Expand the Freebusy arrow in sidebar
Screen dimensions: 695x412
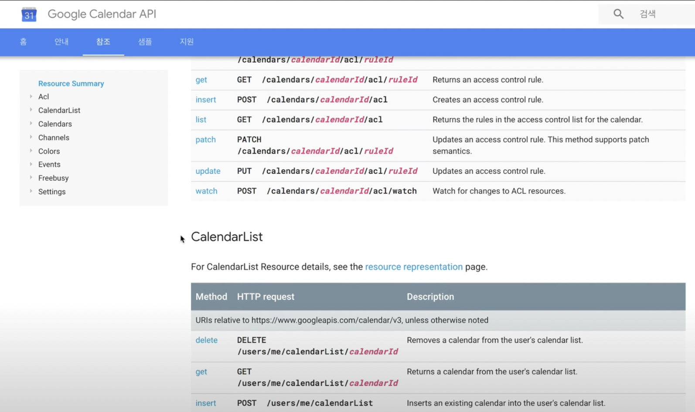[31, 178]
